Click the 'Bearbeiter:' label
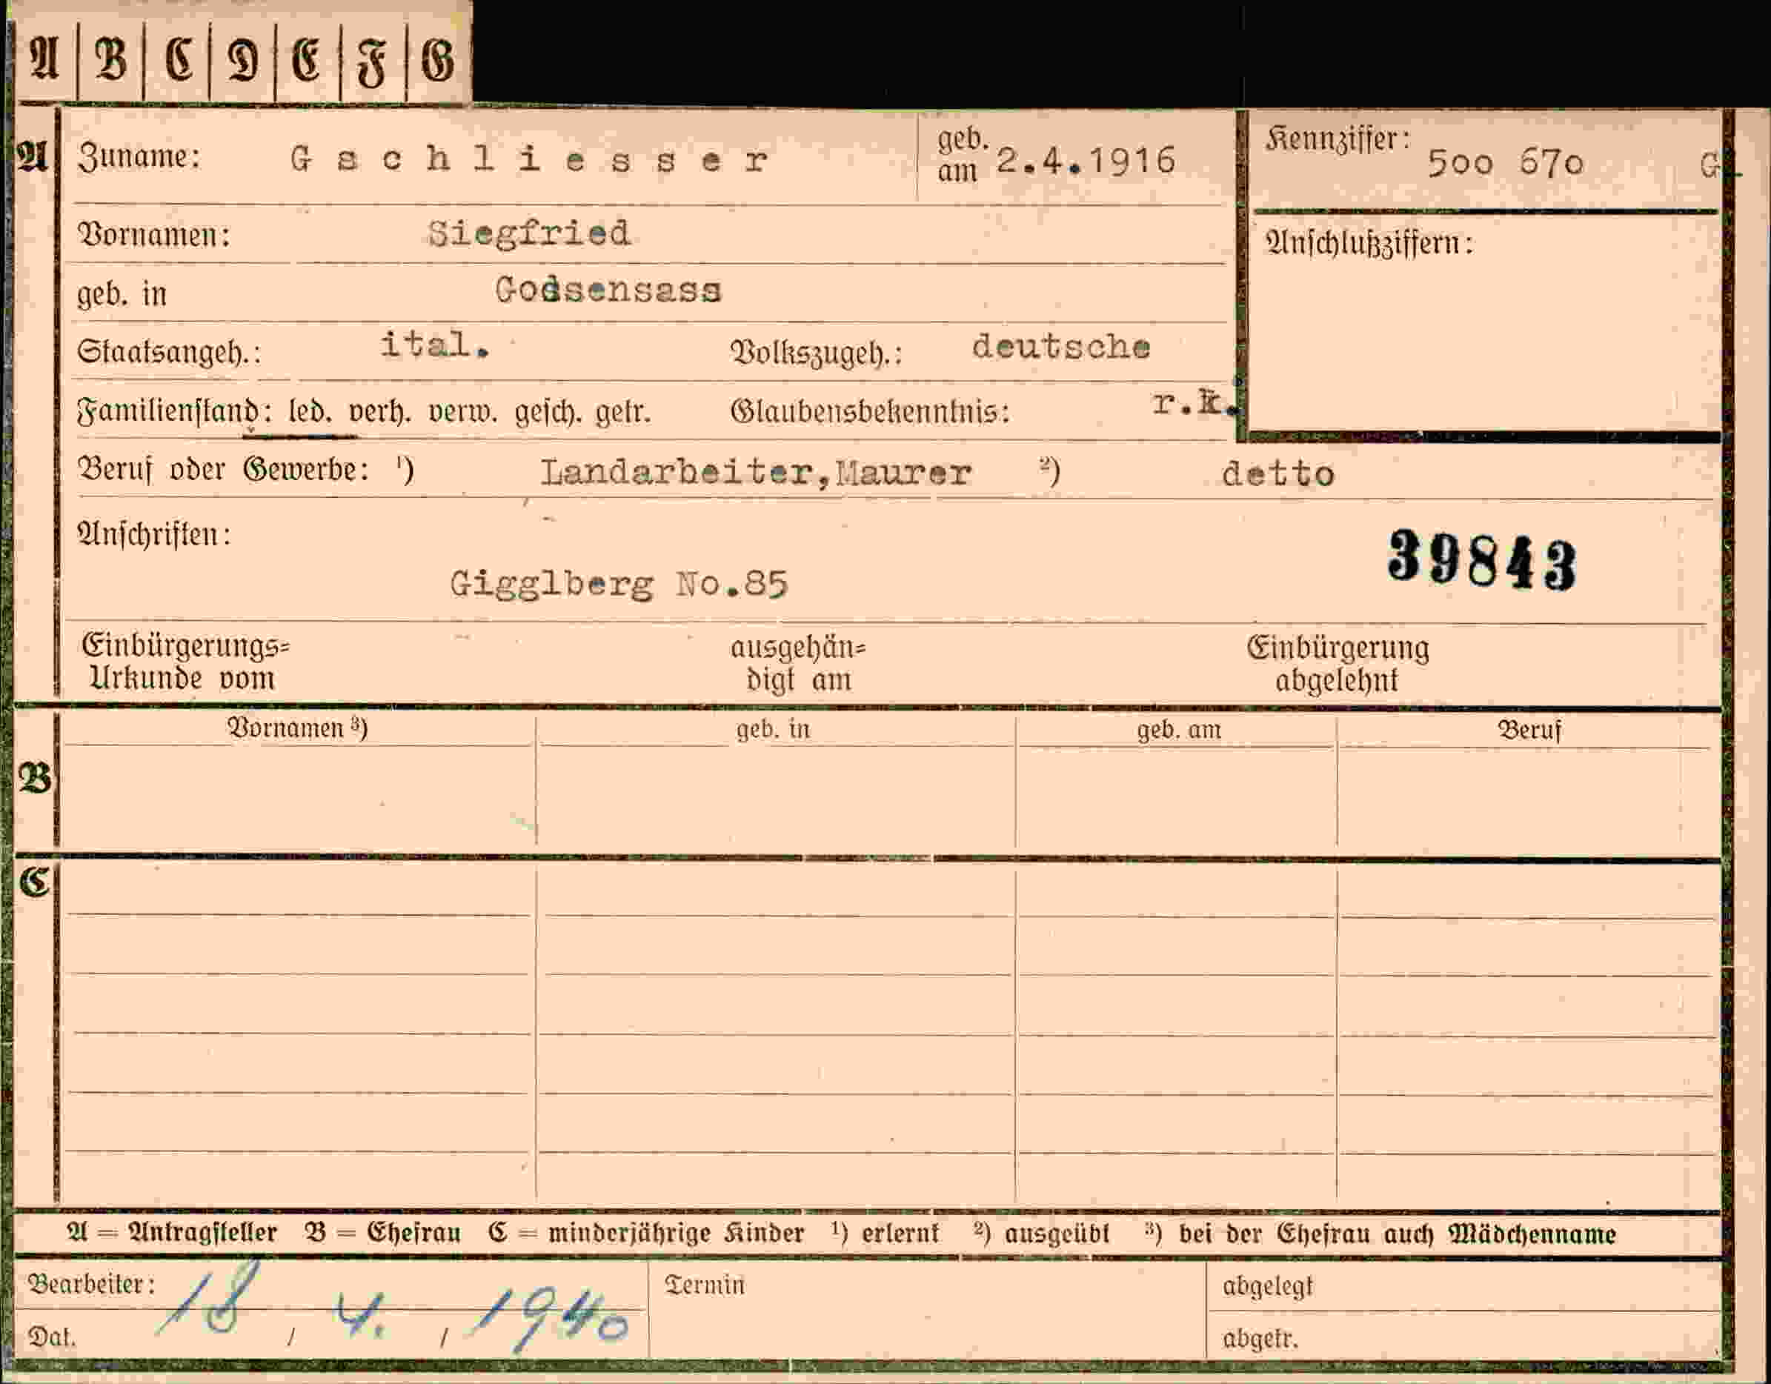The height and width of the screenshot is (1384, 1771). point(91,1284)
